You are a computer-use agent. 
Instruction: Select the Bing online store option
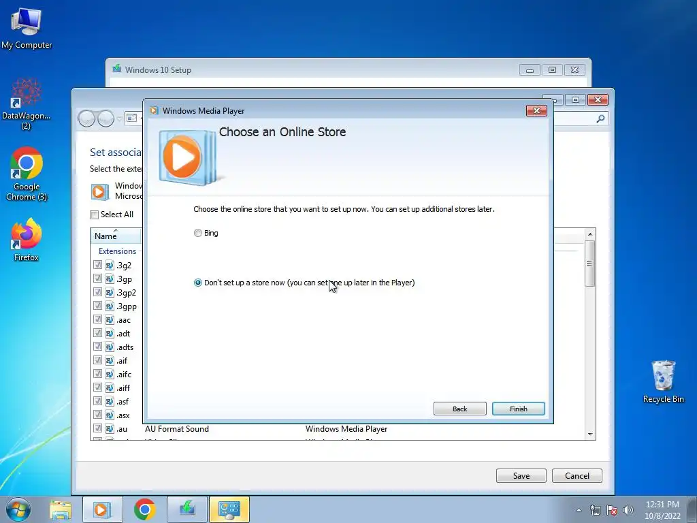pyautogui.click(x=198, y=233)
